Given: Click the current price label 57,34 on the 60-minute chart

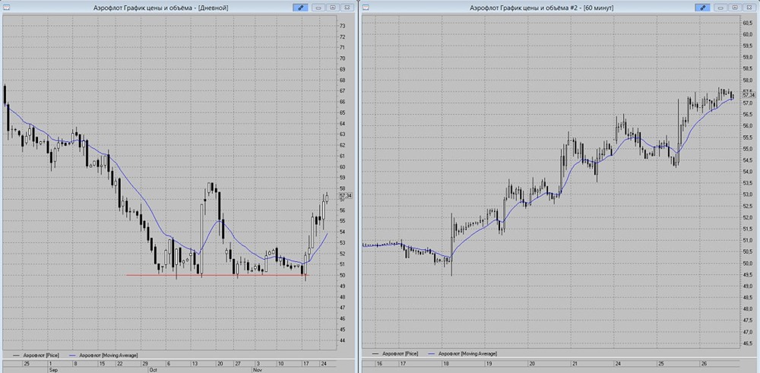Looking at the screenshot, I should click(x=749, y=96).
